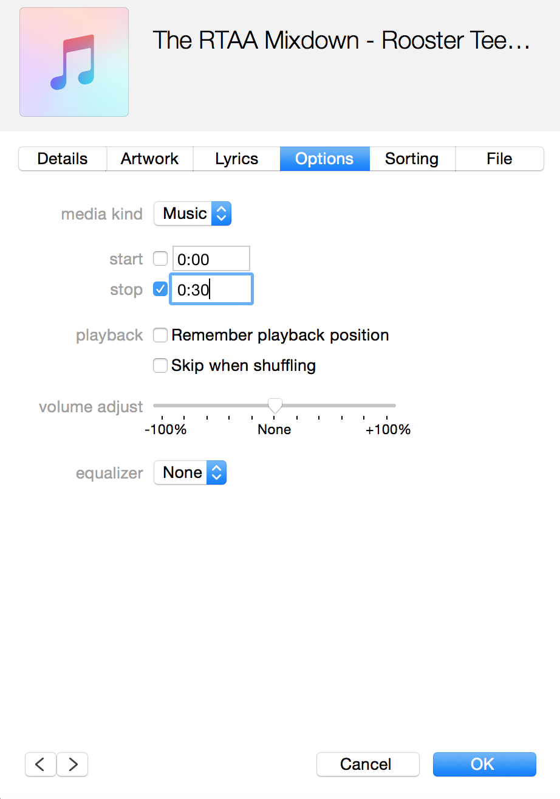Click the music note album artwork

click(74, 62)
